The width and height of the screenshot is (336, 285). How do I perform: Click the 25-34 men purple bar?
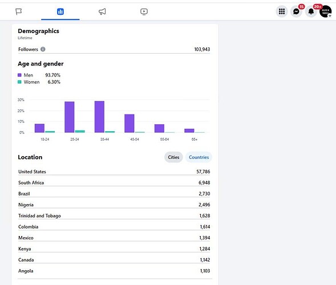70,117
